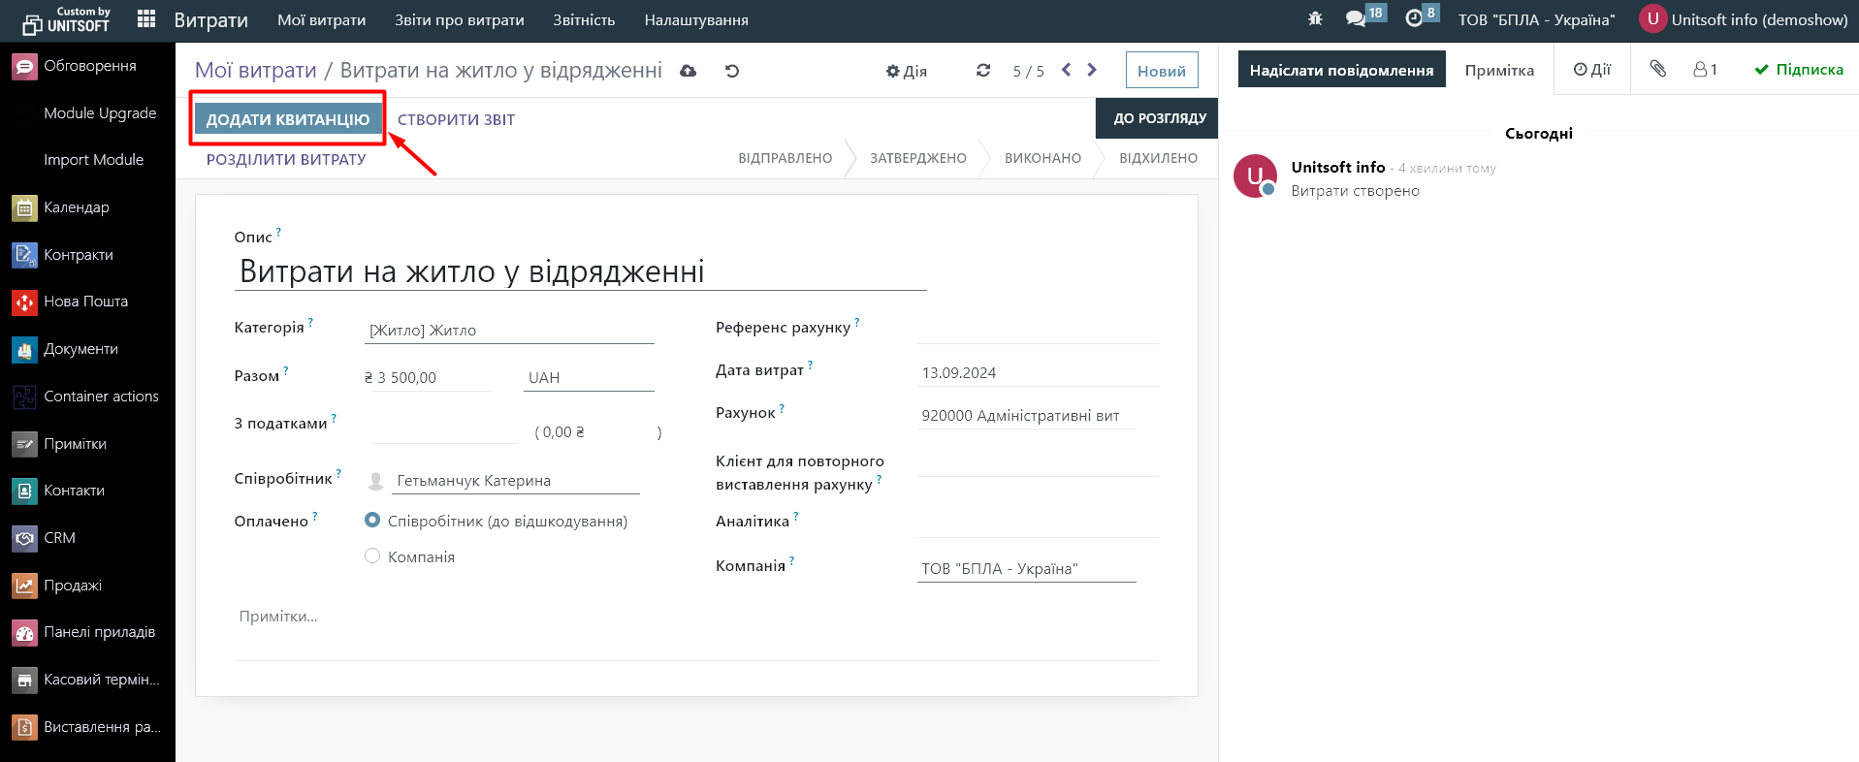This screenshot has width=1859, height=762.
Task: Open the apps grid menu icon
Action: [x=146, y=19]
